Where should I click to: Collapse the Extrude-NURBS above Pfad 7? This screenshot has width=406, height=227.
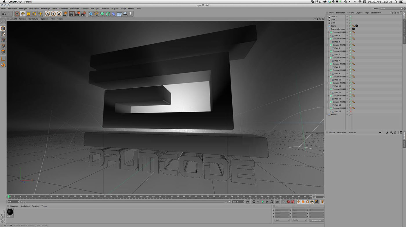click(329, 58)
